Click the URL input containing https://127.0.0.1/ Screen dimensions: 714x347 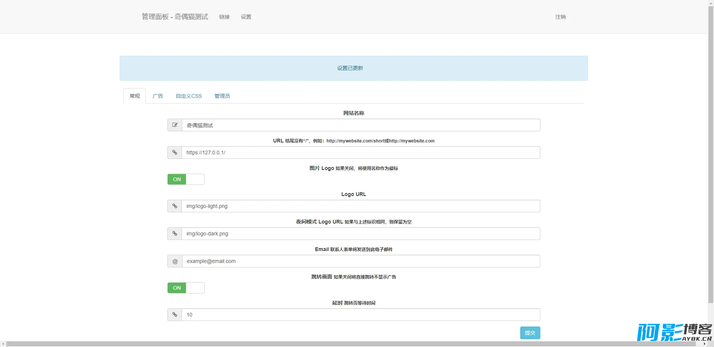point(361,153)
